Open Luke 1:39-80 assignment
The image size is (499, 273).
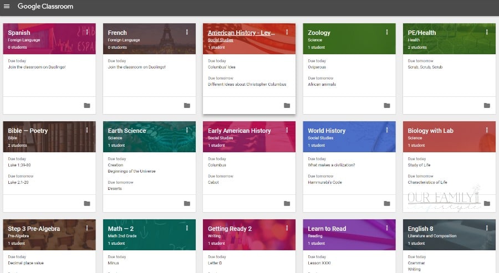click(19, 165)
